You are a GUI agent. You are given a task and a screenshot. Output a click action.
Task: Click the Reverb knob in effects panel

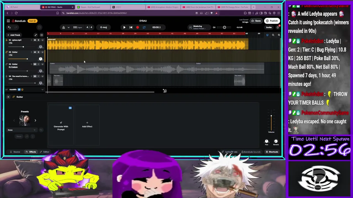click(276, 141)
